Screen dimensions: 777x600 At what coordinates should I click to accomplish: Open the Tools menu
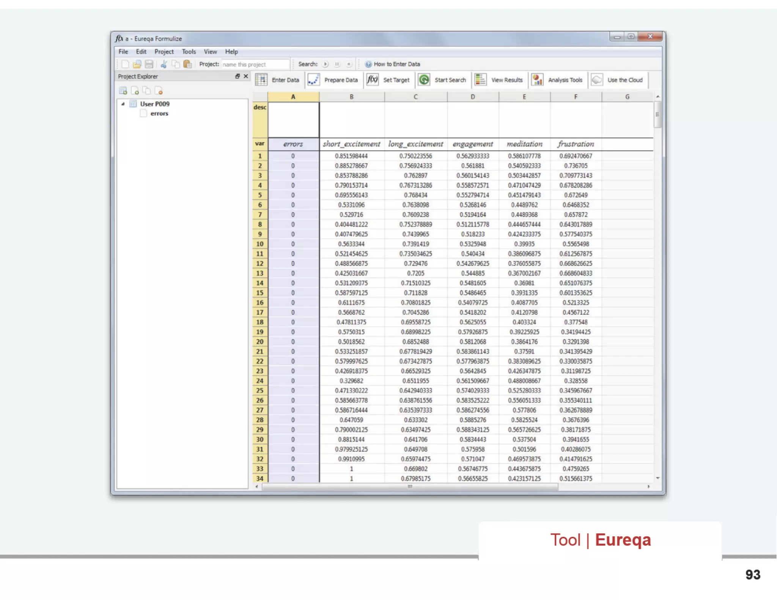pos(189,52)
